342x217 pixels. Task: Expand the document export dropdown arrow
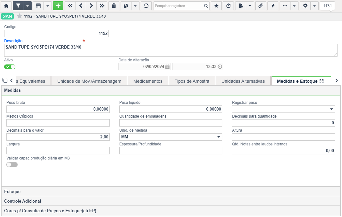[x=250, y=6]
